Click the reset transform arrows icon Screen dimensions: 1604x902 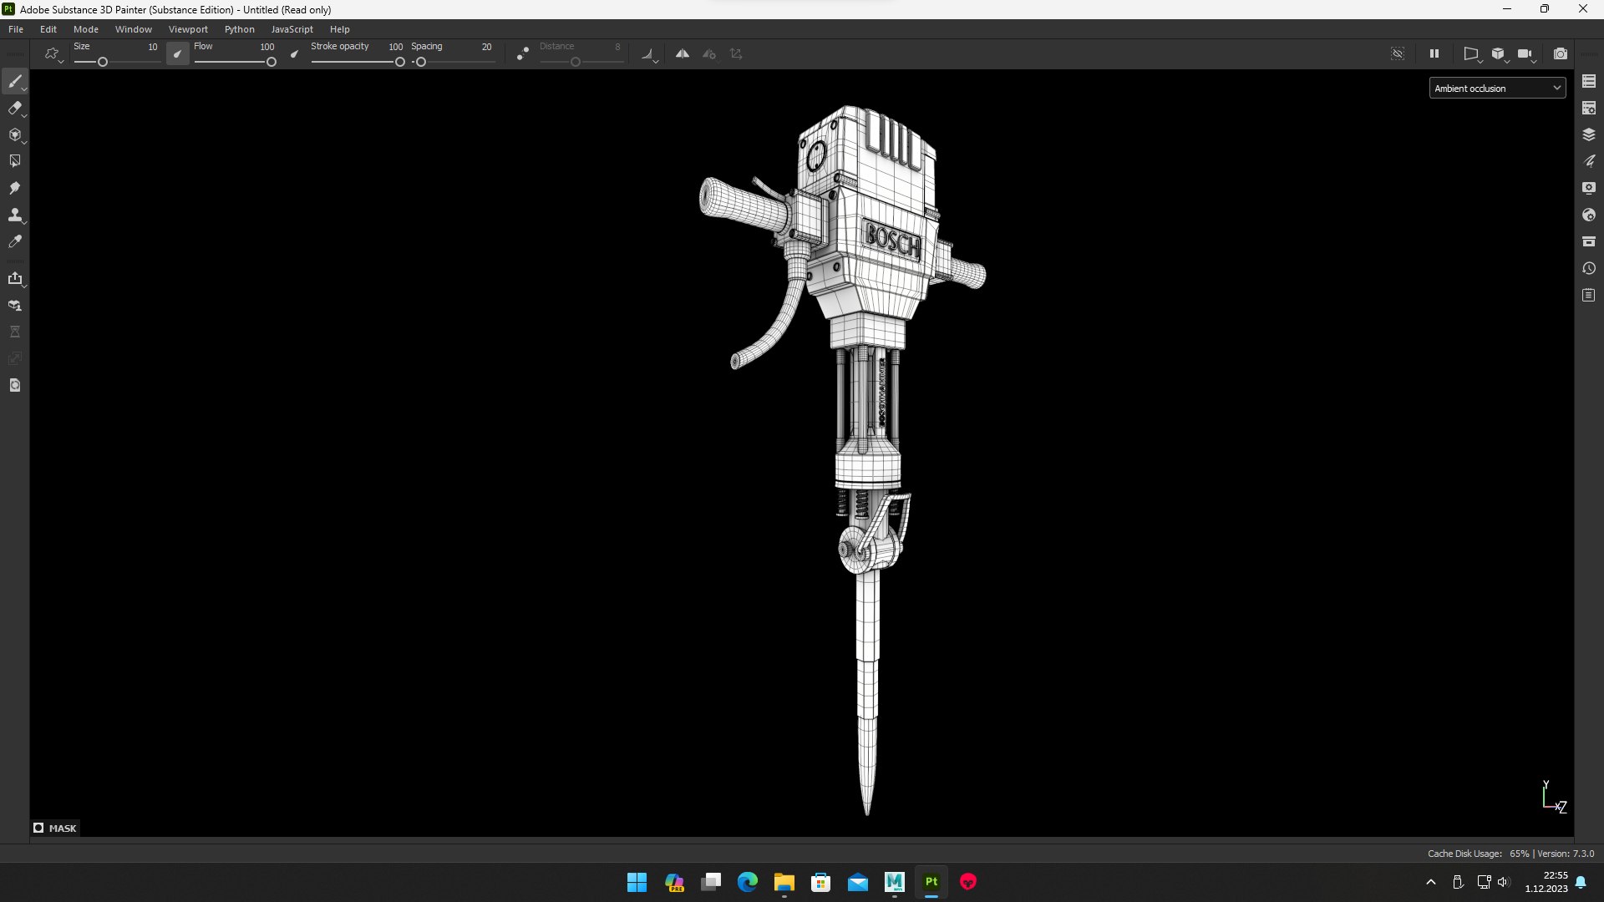click(736, 53)
